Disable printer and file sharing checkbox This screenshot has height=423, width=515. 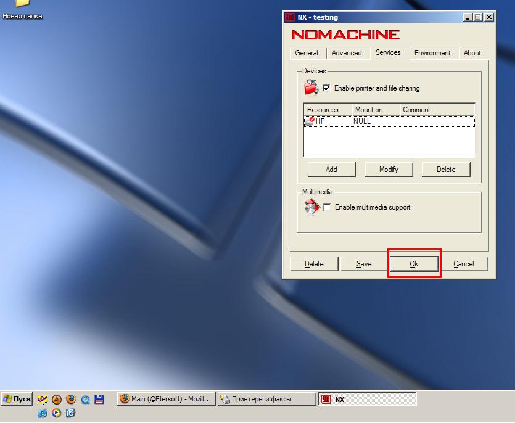pos(326,88)
